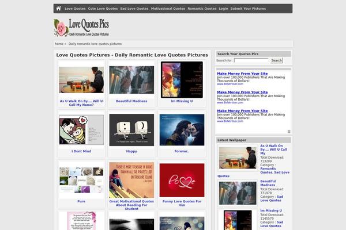Screen dimensions: 346x230
Task: Click Im Missing U sidebar title link
Action: [271, 210]
